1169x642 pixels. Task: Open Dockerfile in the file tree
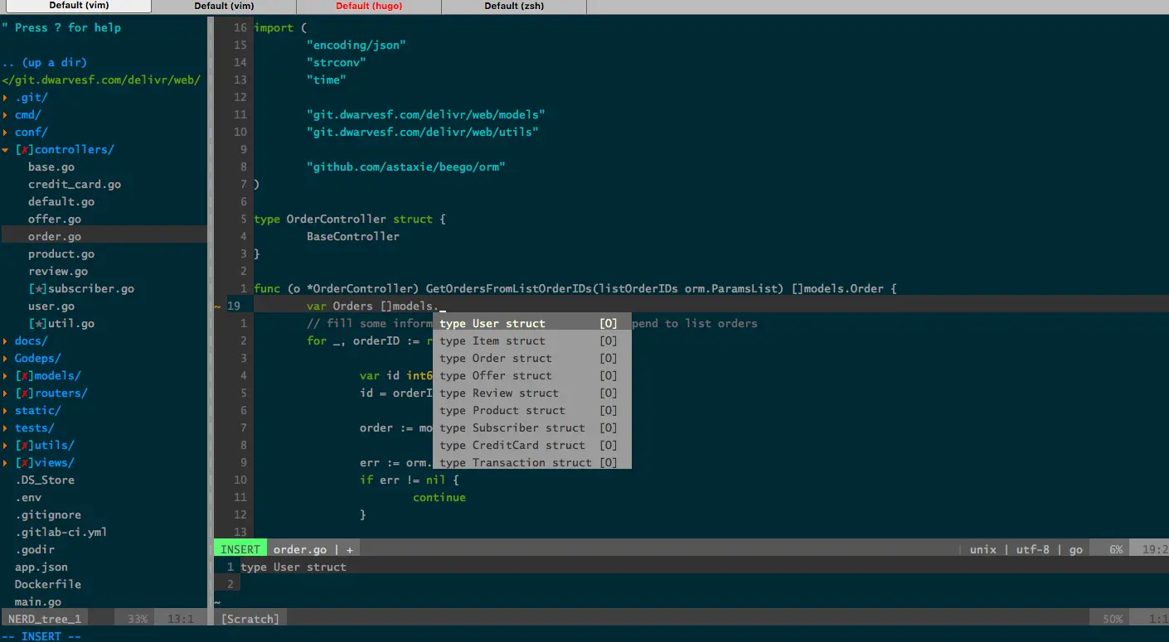point(48,585)
